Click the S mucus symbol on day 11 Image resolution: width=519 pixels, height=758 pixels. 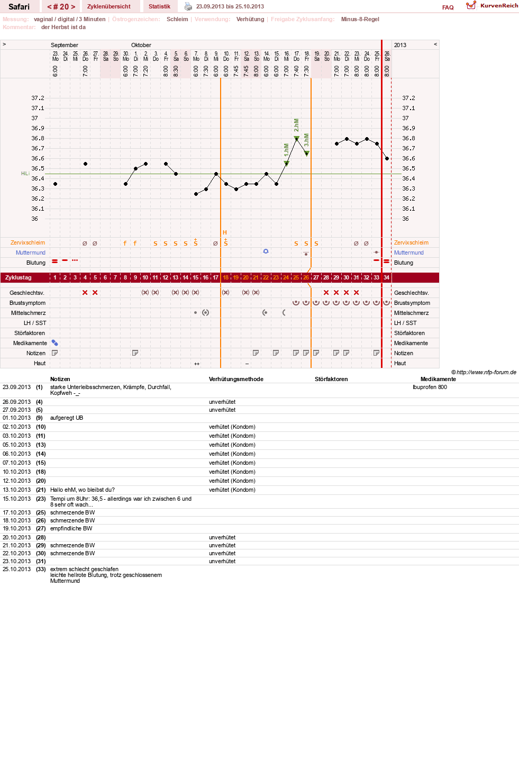[155, 244]
